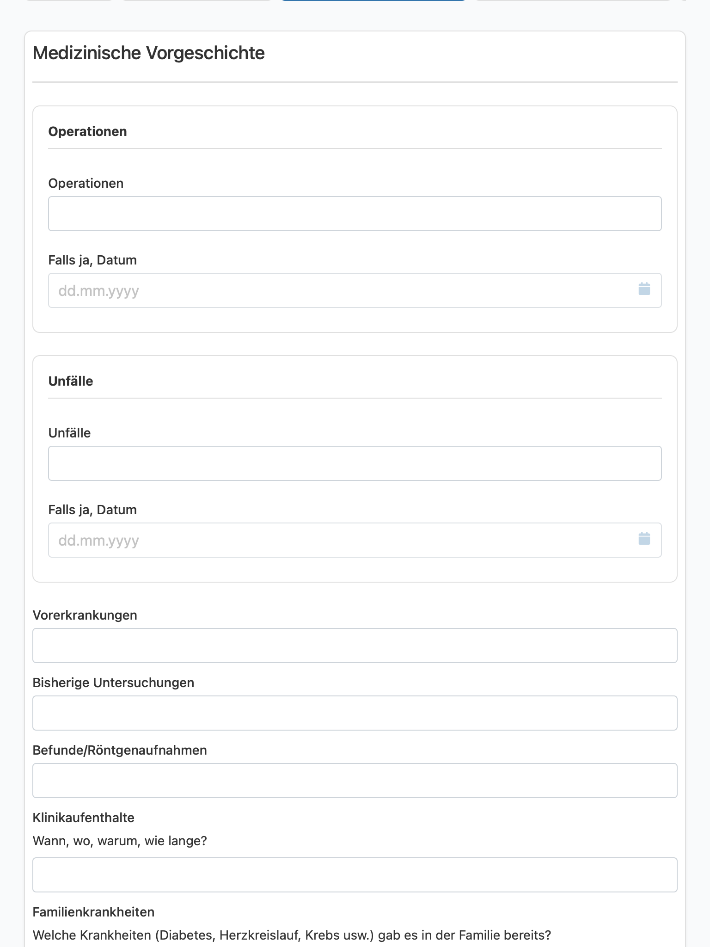Click into the Befunde/Röntgenaufnahmen field
This screenshot has height=947, width=710.
(355, 781)
